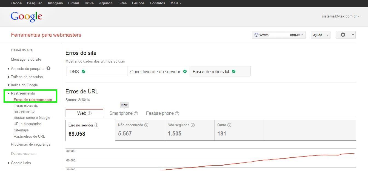Select the Não encontrado error tab
This screenshot has height=171, width=368.
click(x=140, y=130)
